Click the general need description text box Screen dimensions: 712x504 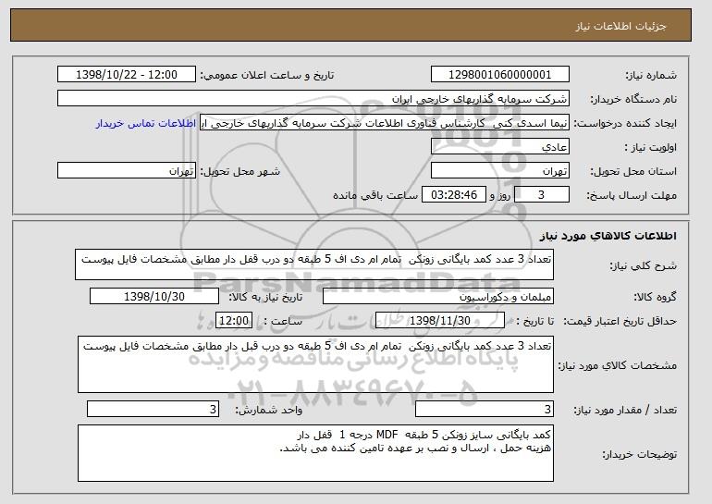pyautogui.click(x=314, y=264)
